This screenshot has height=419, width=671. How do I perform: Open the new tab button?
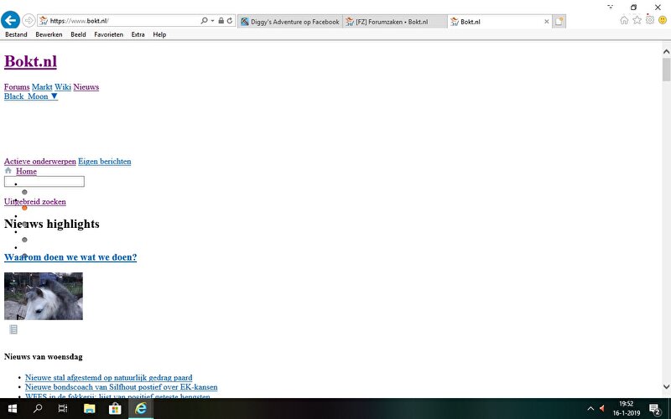[x=559, y=22]
